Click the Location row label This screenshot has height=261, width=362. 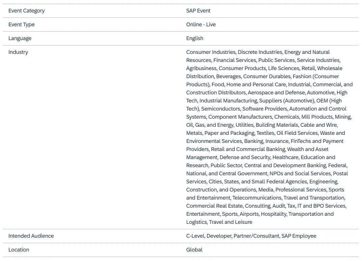pyautogui.click(x=19, y=250)
